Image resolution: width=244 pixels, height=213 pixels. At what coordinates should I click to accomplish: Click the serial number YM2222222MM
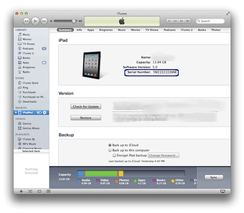click(x=164, y=72)
